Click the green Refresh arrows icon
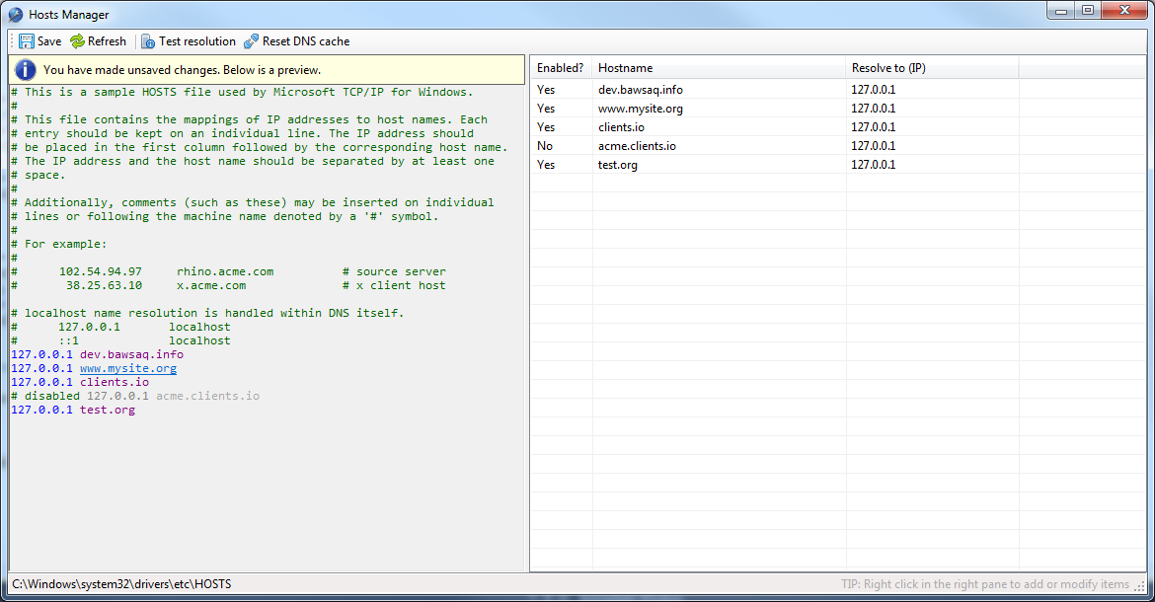This screenshot has width=1155, height=602. click(x=77, y=41)
